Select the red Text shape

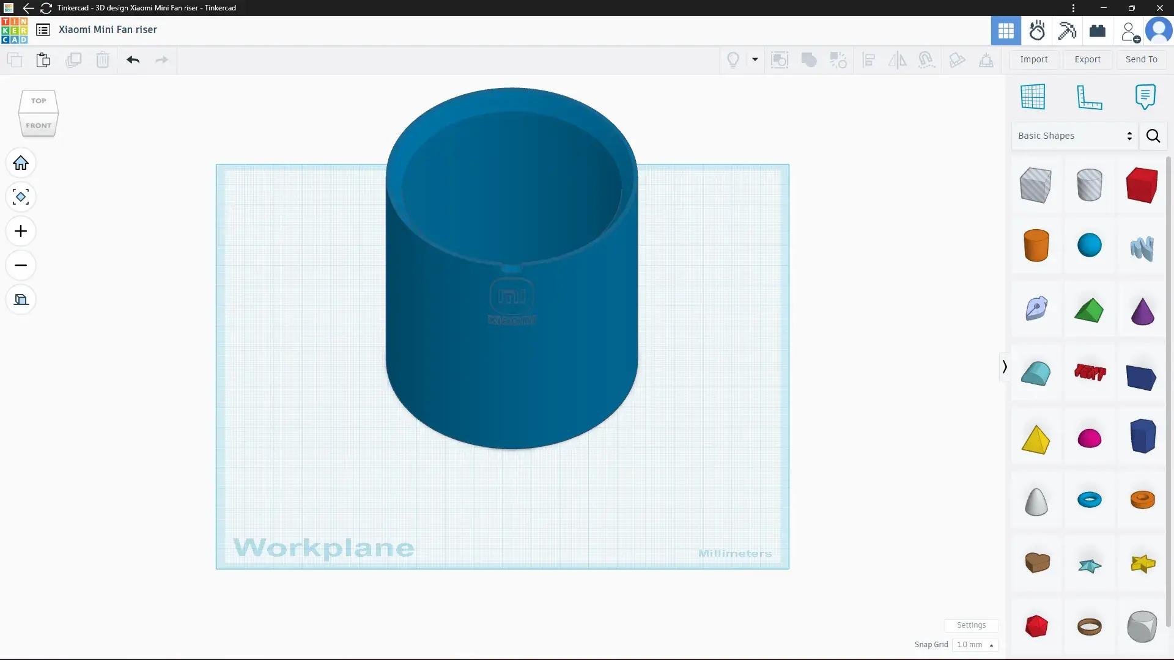coord(1090,372)
